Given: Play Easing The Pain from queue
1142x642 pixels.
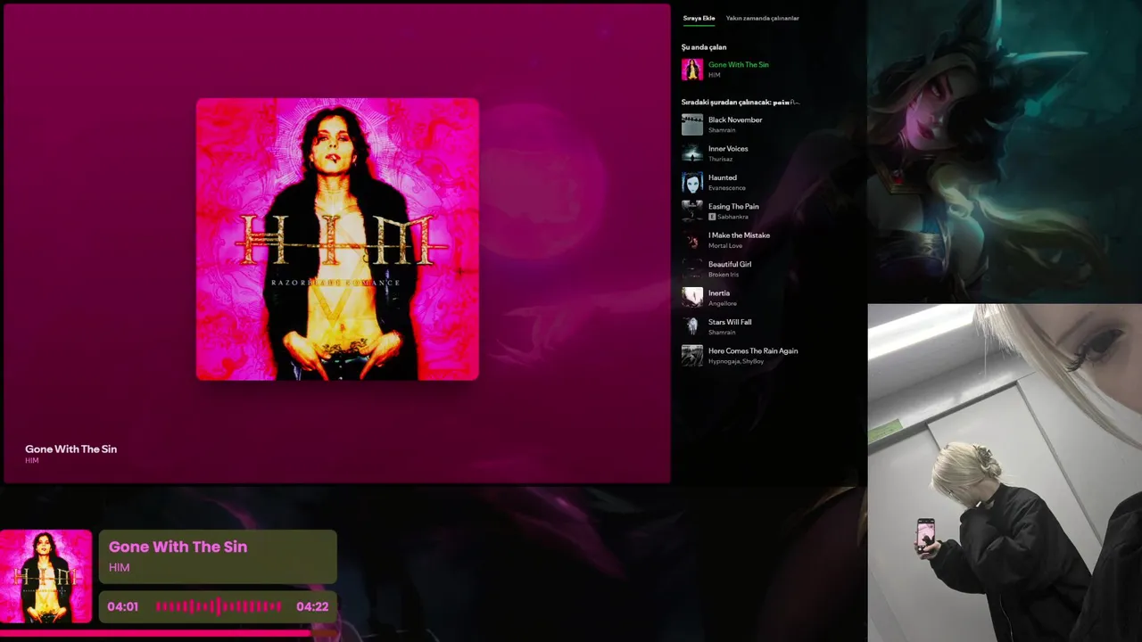Looking at the screenshot, I should pyautogui.click(x=733, y=206).
